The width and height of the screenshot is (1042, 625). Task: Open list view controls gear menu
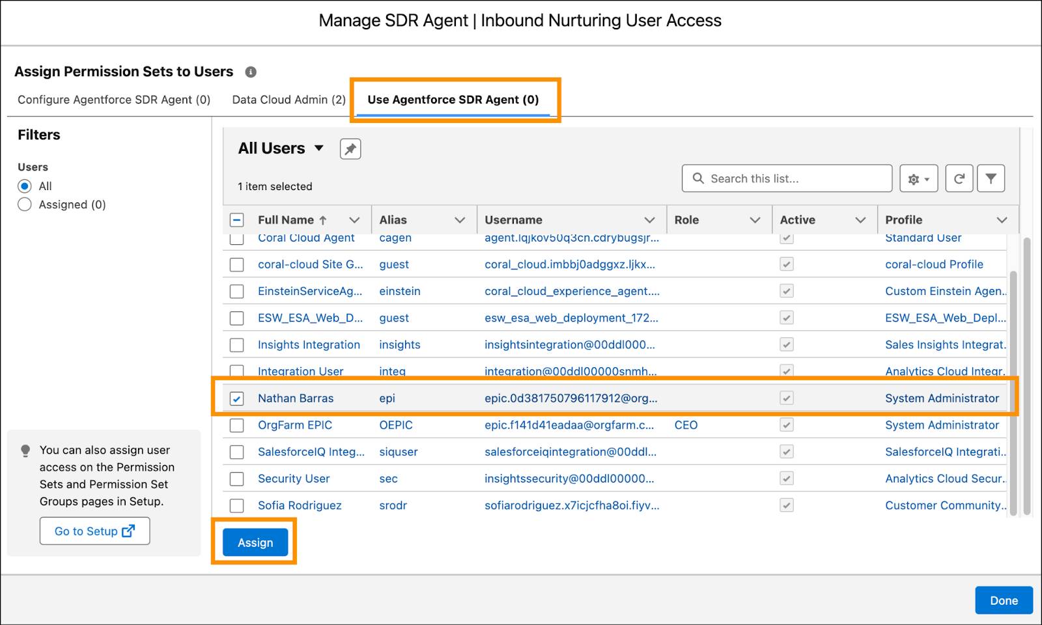918,178
